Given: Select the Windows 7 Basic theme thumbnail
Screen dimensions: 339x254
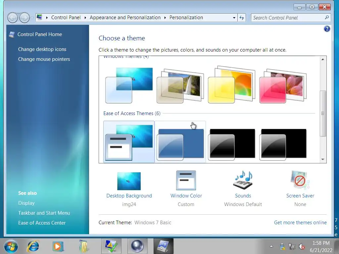Looking at the screenshot, I should pos(129,142).
